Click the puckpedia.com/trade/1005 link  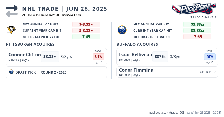167,113
